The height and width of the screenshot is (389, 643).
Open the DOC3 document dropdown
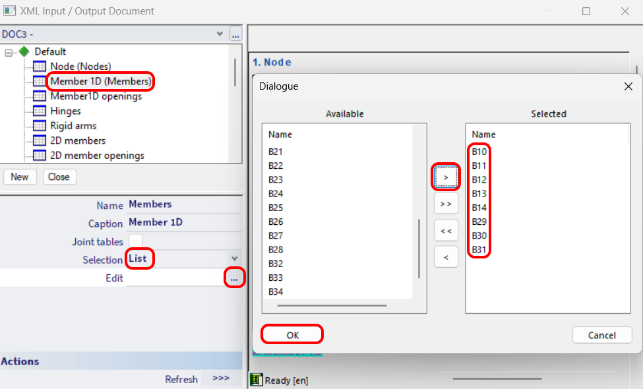(x=220, y=34)
